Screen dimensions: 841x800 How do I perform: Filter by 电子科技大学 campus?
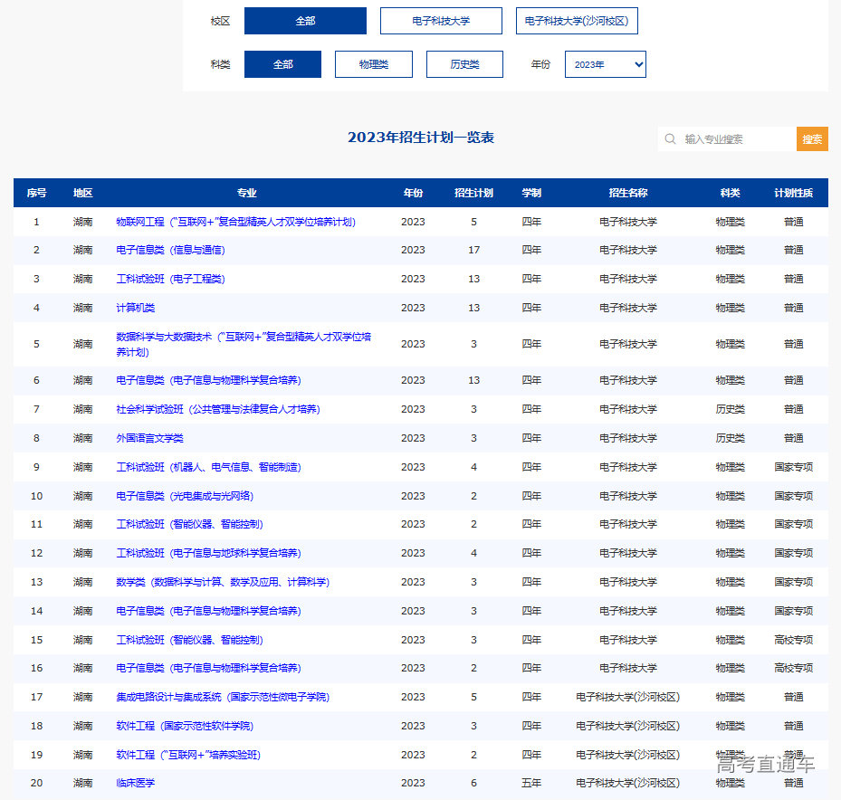(x=441, y=21)
